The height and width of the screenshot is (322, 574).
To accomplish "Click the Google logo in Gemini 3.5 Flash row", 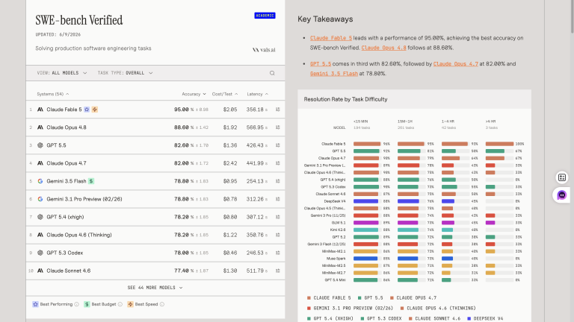I will coord(40,181).
